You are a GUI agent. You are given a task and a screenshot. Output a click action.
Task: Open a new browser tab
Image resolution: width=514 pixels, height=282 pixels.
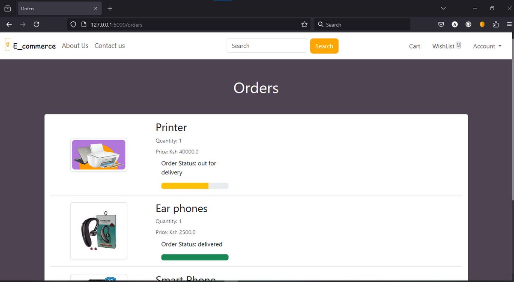click(x=110, y=9)
